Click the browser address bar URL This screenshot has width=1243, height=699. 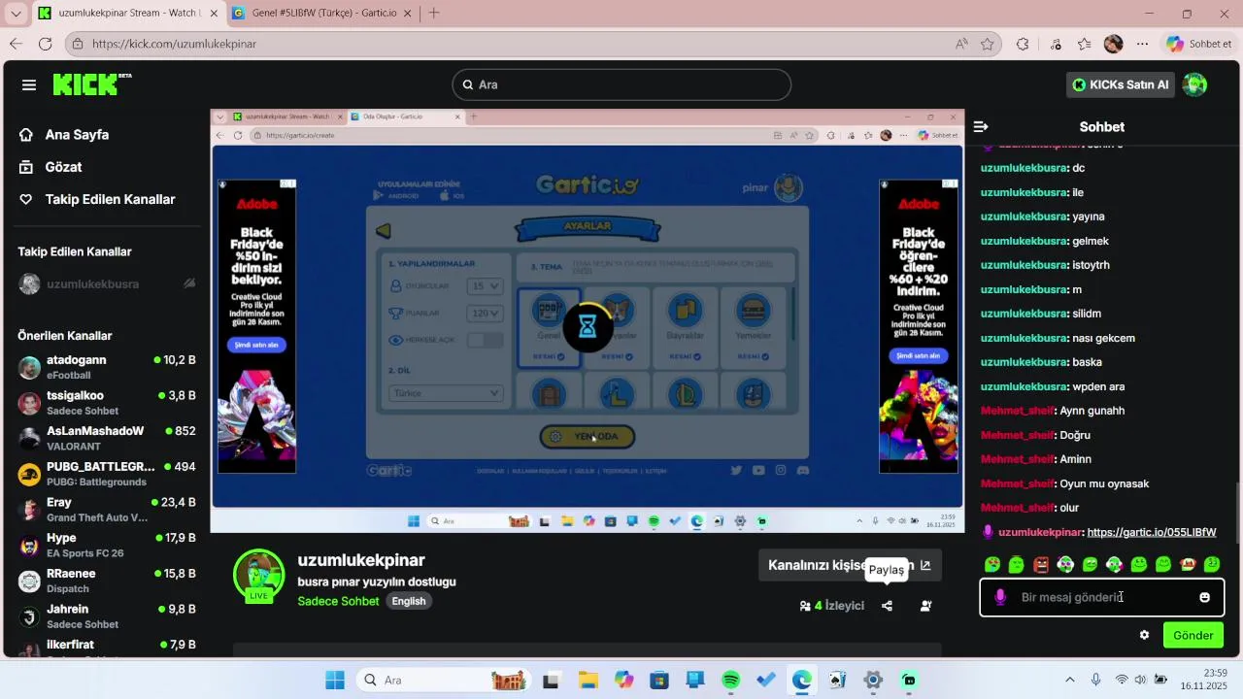175,44
